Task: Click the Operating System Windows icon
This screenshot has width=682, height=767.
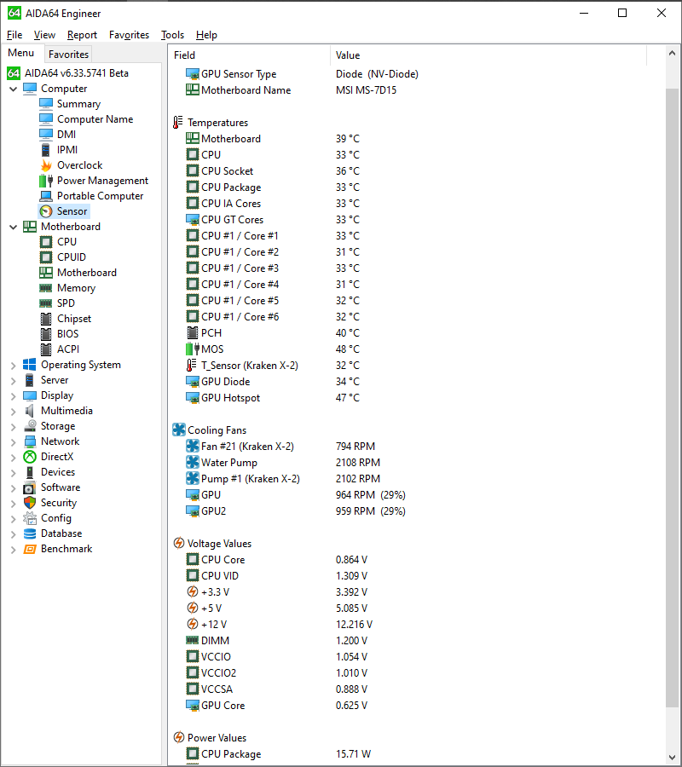Action: [29, 365]
